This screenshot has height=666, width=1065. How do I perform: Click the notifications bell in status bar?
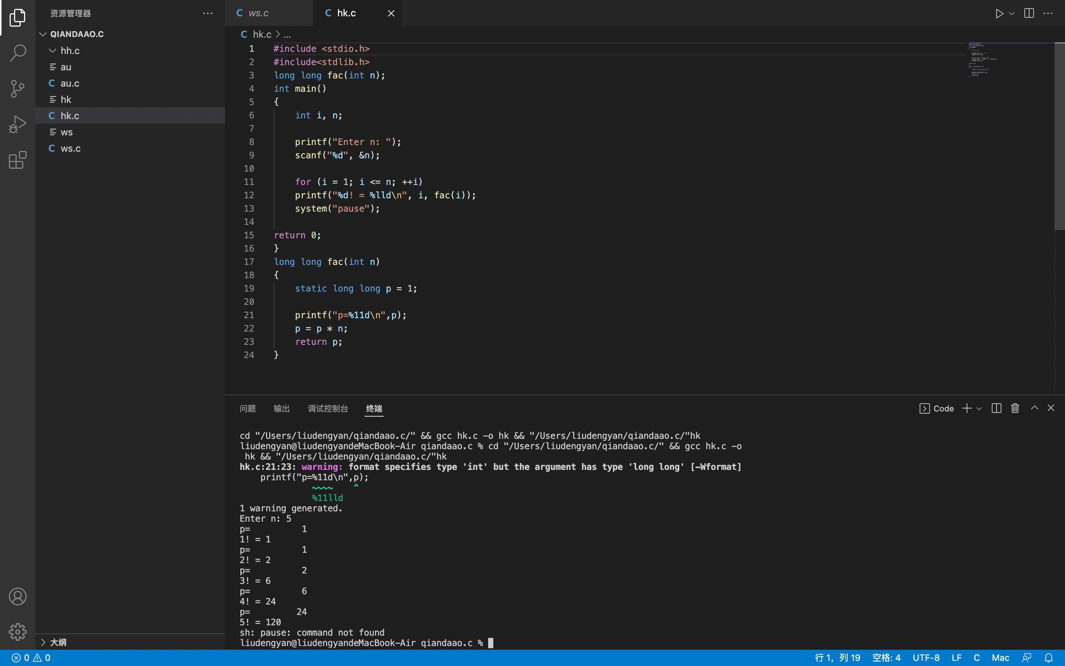pos(1049,657)
